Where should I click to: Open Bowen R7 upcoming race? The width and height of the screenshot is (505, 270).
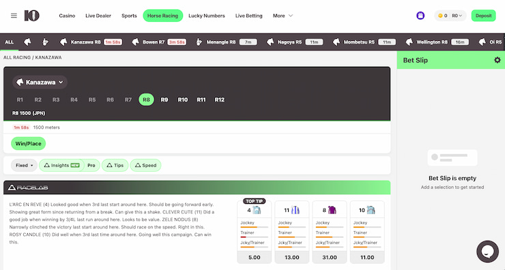click(159, 42)
